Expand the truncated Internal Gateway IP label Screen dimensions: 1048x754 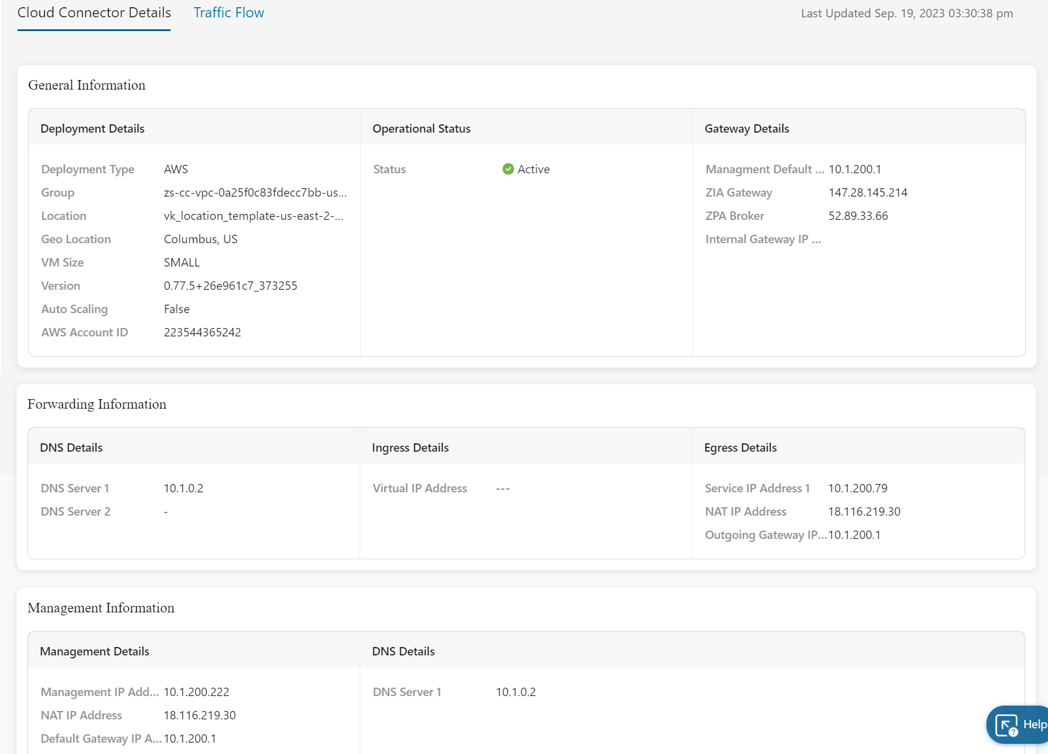coord(763,239)
